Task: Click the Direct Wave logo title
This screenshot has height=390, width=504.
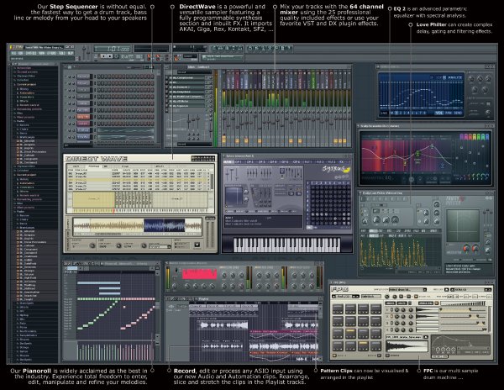Action: [x=97, y=159]
